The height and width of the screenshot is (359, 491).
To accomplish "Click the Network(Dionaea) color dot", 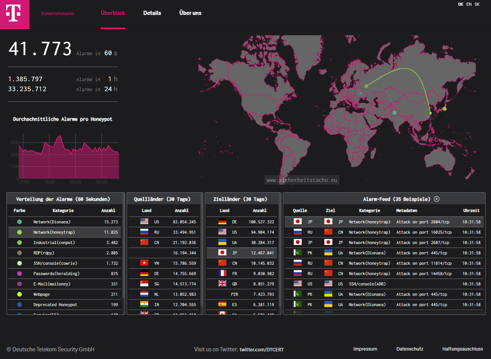I will 20,222.
